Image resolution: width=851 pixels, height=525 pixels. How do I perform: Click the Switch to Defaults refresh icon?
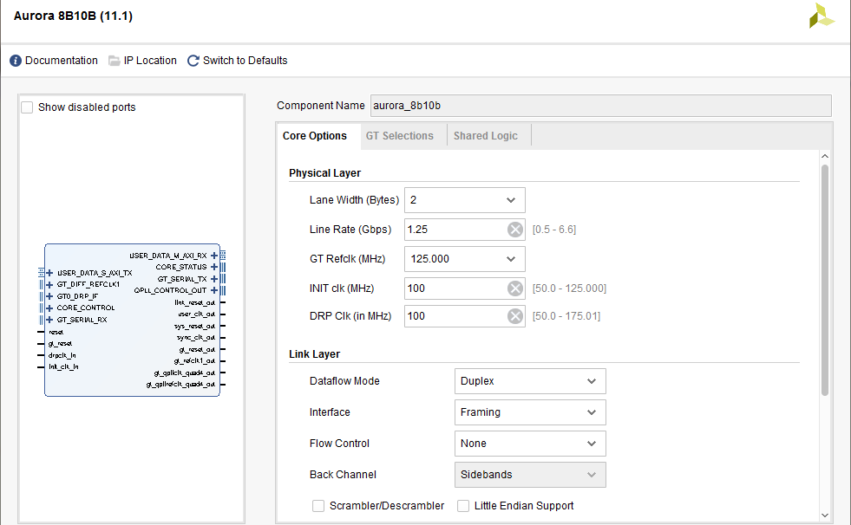click(x=193, y=61)
